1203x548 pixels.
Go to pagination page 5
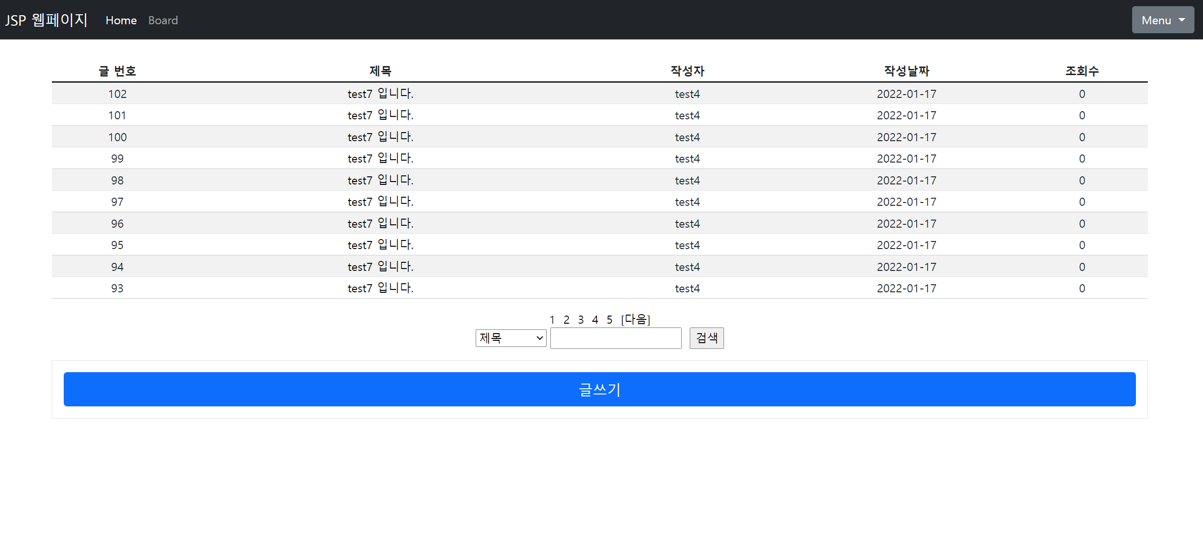609,320
